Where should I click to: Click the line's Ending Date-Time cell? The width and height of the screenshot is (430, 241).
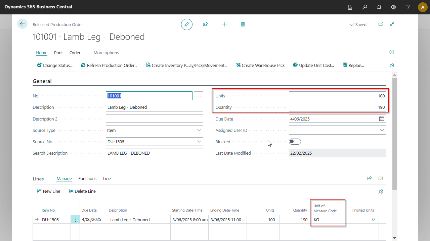point(227,220)
